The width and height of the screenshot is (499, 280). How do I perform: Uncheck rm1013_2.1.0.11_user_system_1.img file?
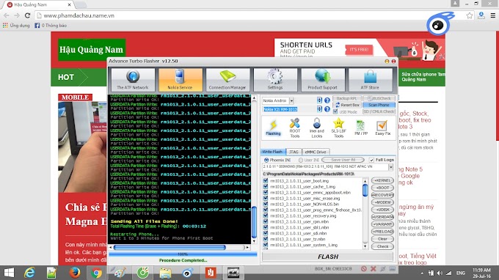(266, 245)
